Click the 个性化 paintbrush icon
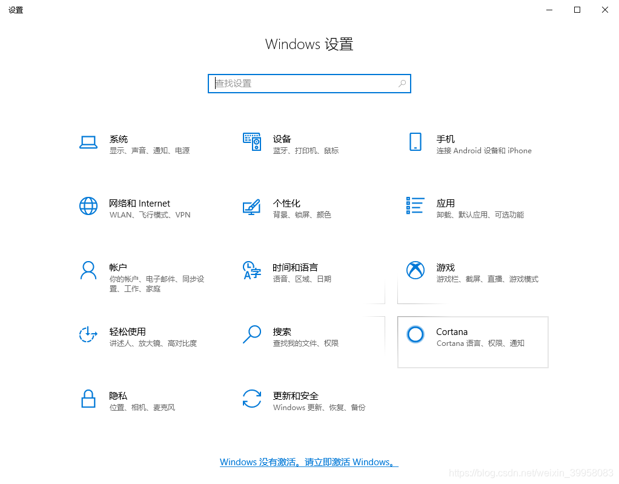 pos(252,207)
